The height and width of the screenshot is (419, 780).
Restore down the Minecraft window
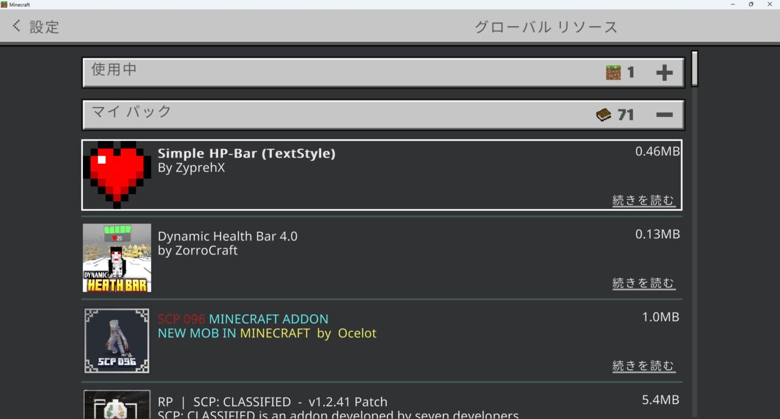point(751,4)
